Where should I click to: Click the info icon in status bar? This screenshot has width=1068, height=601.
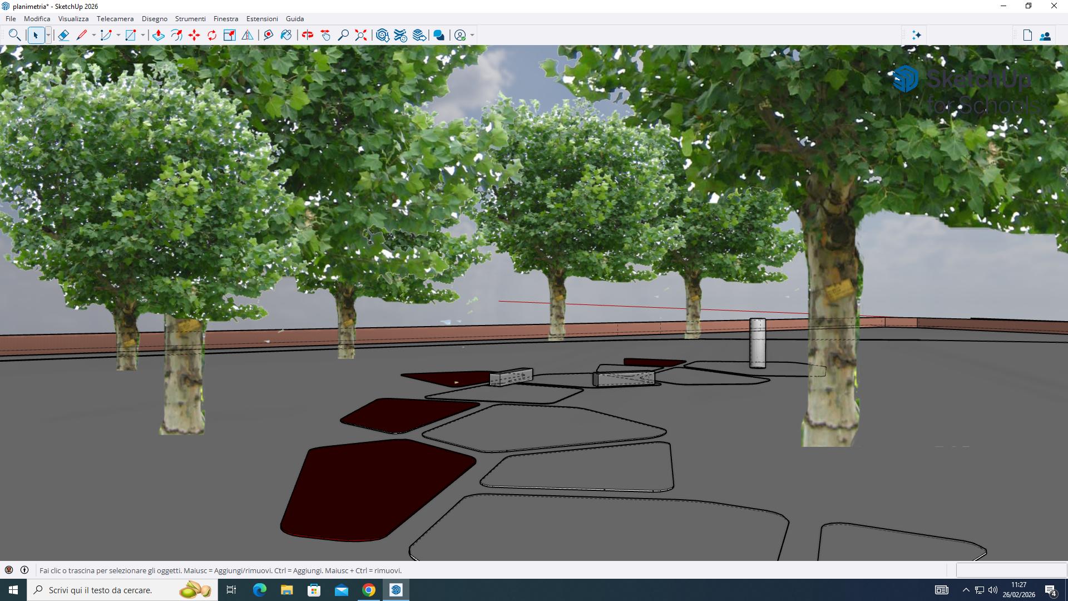[x=24, y=570]
